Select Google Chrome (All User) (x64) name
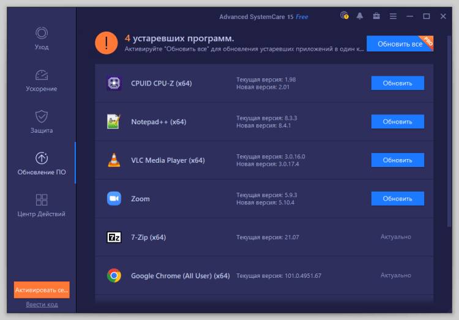Screen dimensions: 459x320 tap(181, 276)
